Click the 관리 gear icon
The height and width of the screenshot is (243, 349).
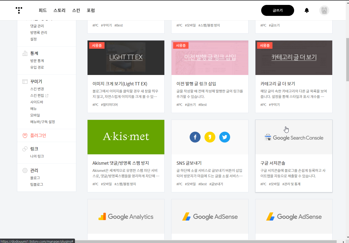click(25, 170)
